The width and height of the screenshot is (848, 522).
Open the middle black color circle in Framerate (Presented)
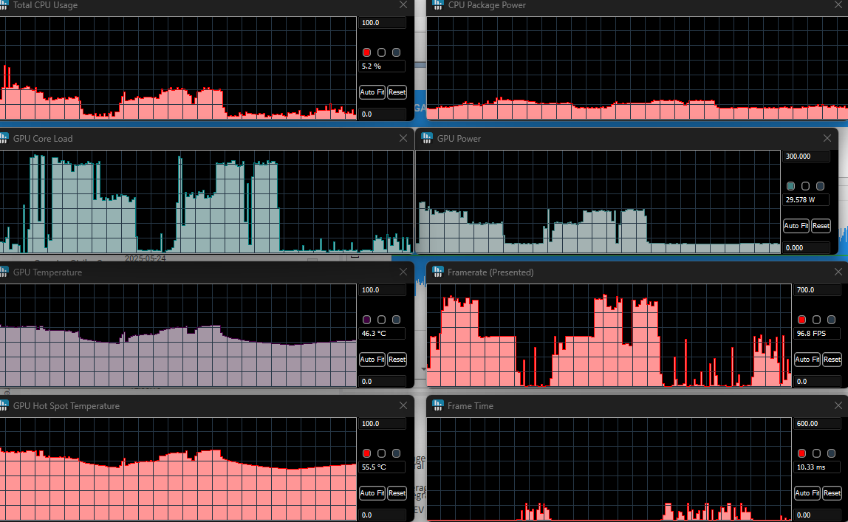point(817,320)
